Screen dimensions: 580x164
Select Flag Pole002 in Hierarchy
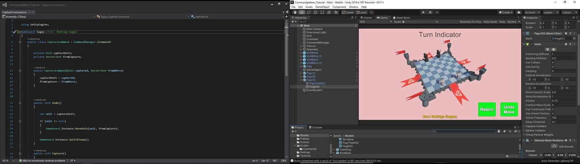tap(318, 83)
